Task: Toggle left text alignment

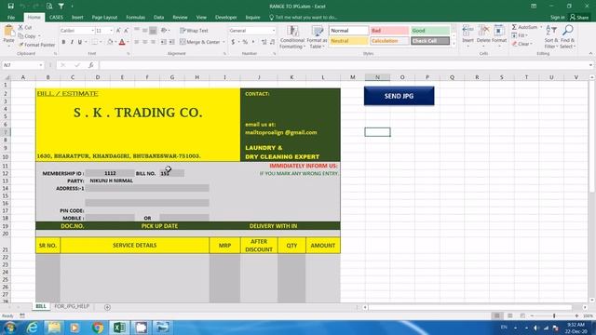Action: [137, 42]
